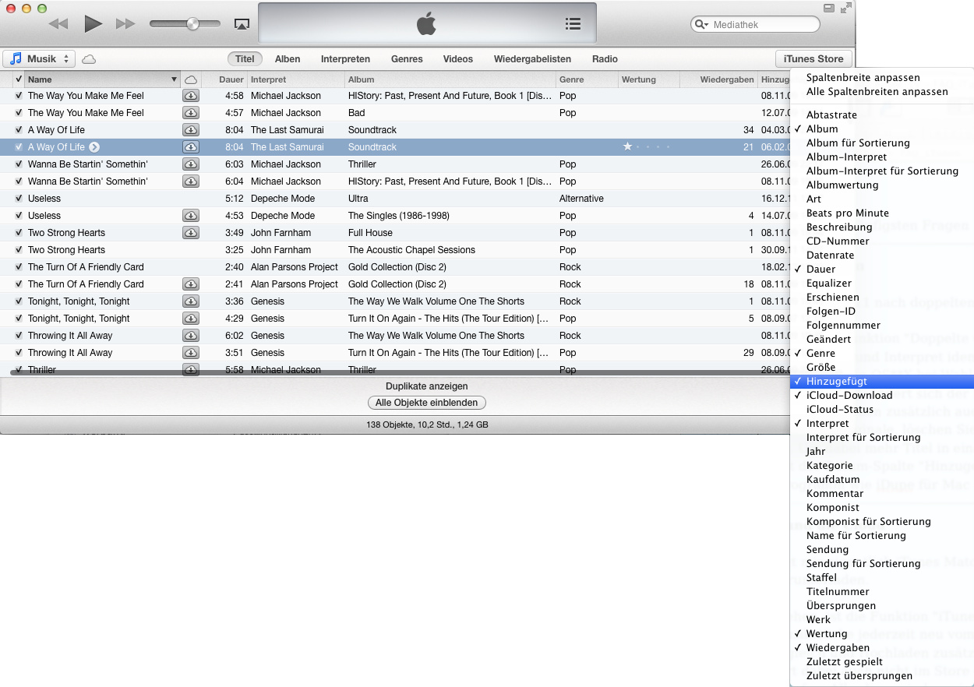Open the Up Next list icon
The image size is (974, 687).
pyautogui.click(x=573, y=24)
